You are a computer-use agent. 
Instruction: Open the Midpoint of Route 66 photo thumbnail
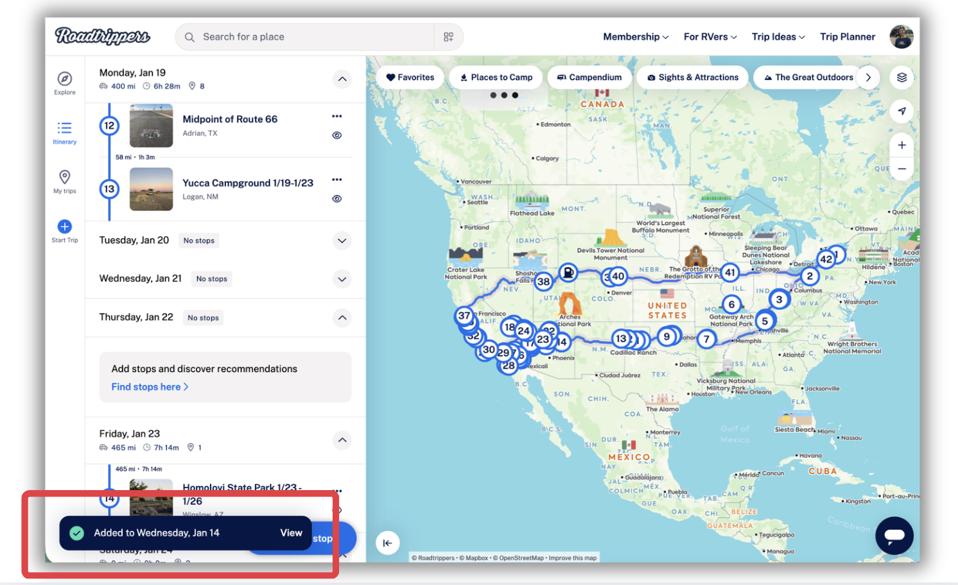tap(152, 126)
